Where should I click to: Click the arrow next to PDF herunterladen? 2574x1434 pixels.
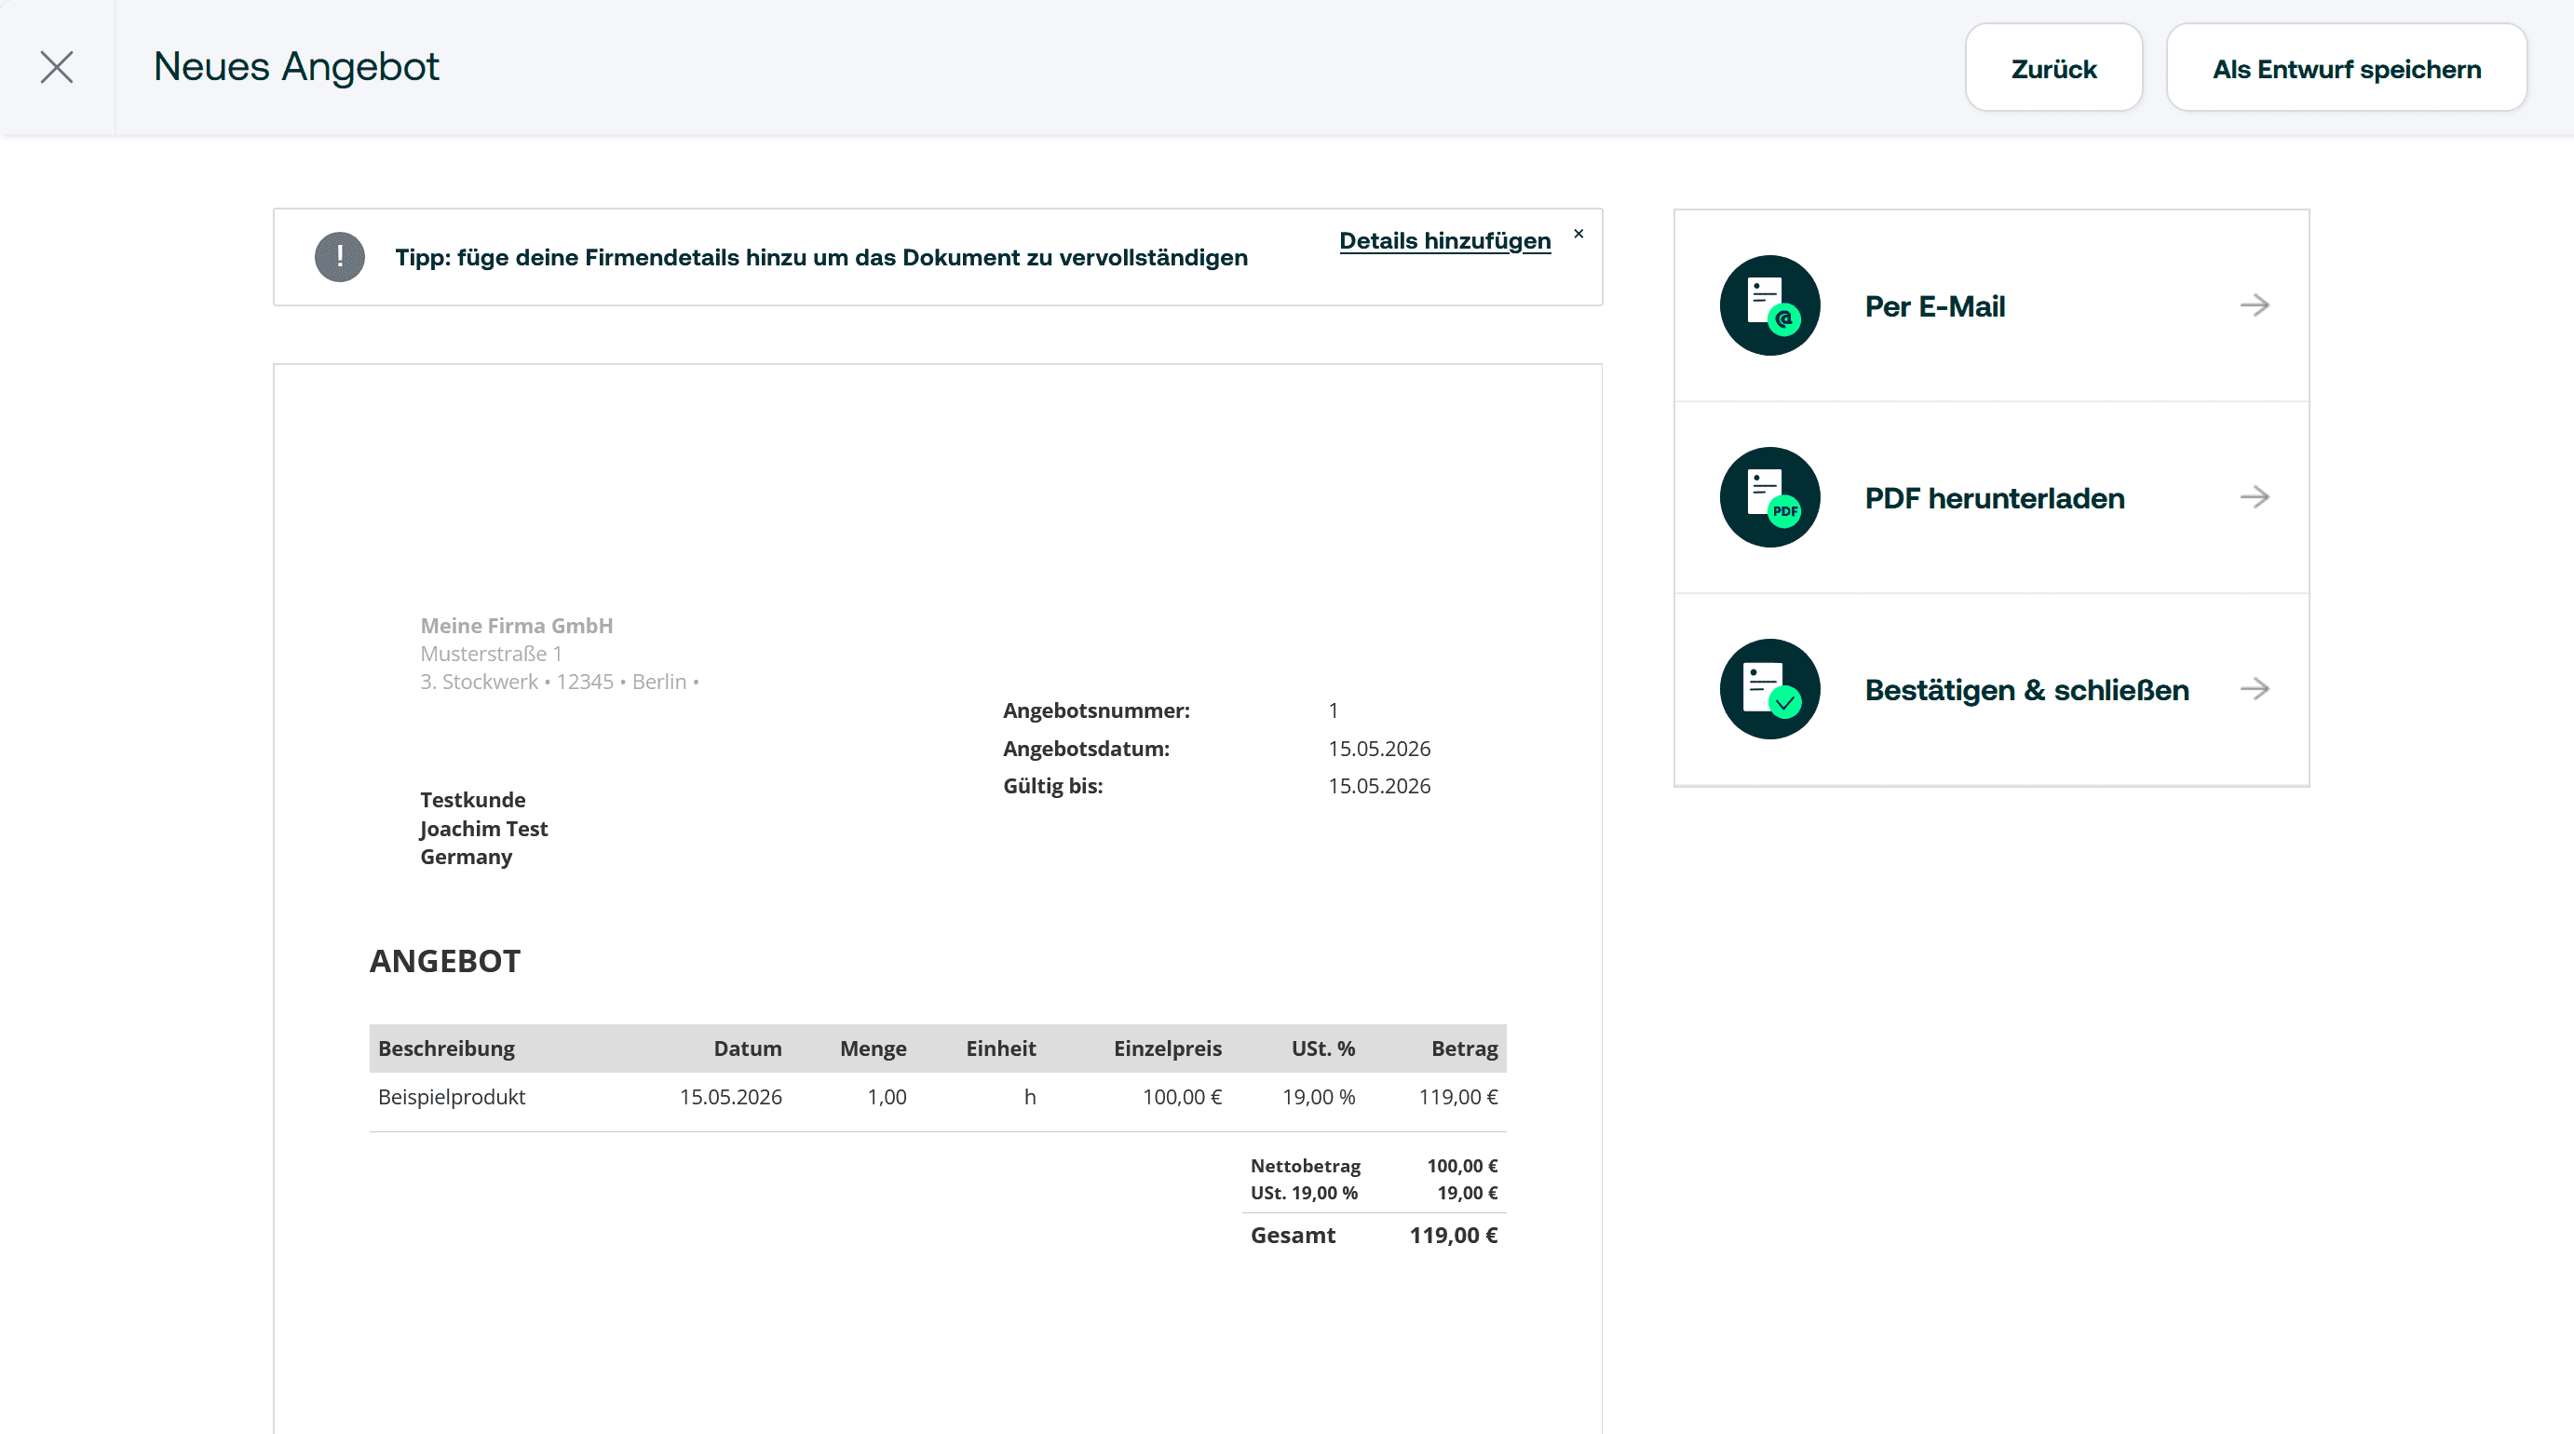point(2255,496)
